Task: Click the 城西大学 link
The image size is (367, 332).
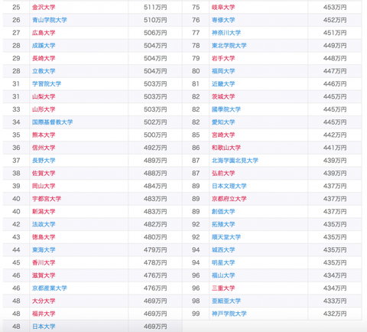Action: [x=223, y=249]
